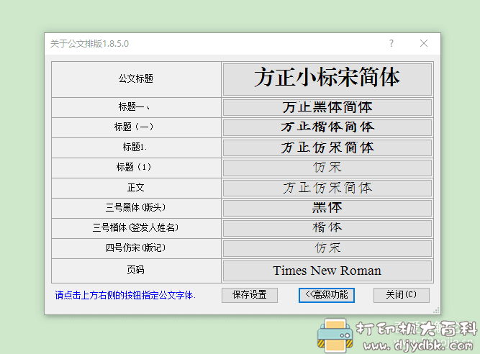This screenshot has width=480, height=354.
Task: Set page number font via Times New Roman button
Action: coord(327,271)
